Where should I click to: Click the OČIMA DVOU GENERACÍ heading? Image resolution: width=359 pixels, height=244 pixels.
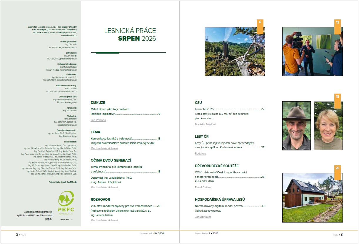(111, 160)
